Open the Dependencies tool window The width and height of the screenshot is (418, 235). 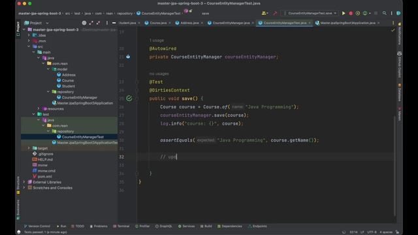tap(229, 227)
